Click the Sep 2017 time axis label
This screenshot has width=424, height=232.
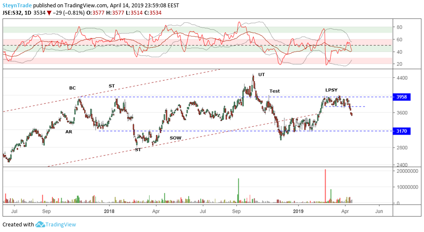(46, 211)
